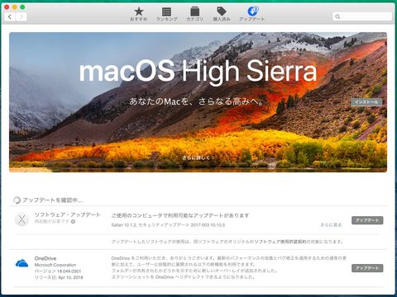
Task: Go forward with the right arrow
Action: [x=22, y=16]
